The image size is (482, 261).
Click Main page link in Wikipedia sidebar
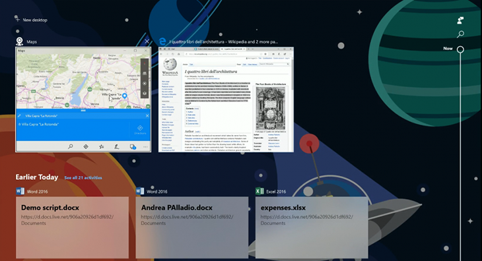click(x=165, y=82)
